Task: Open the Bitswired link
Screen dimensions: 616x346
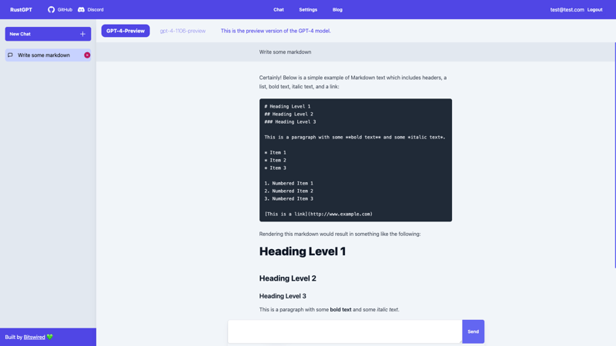Action: click(34, 337)
